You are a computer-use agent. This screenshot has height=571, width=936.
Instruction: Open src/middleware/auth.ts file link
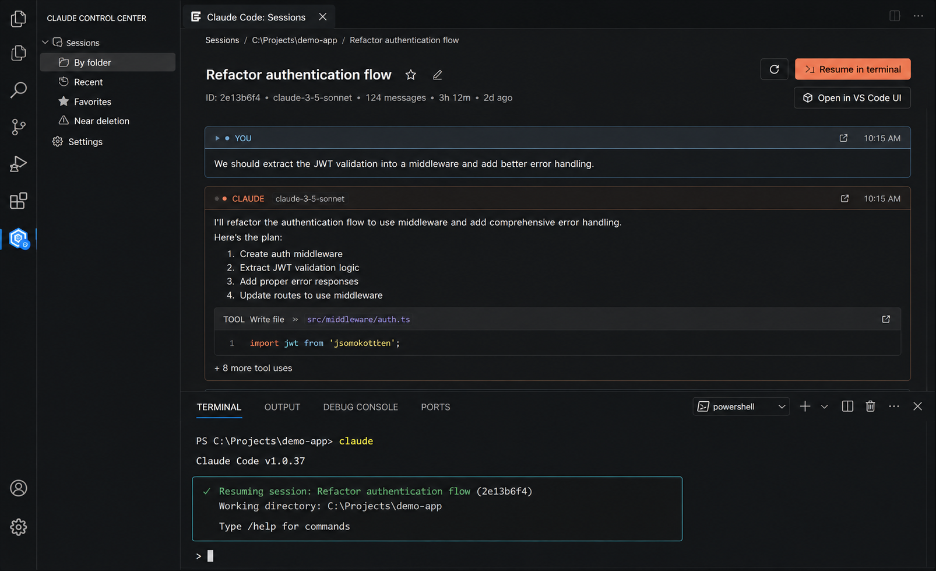(x=358, y=320)
